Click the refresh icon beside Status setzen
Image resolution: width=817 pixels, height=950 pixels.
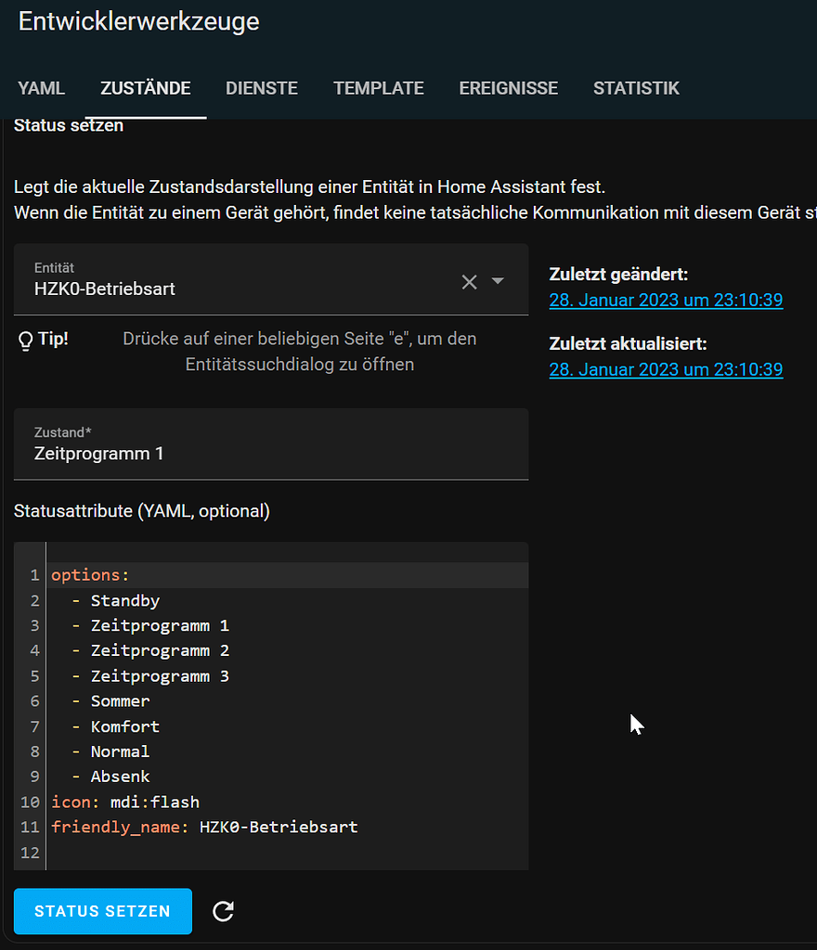point(223,911)
